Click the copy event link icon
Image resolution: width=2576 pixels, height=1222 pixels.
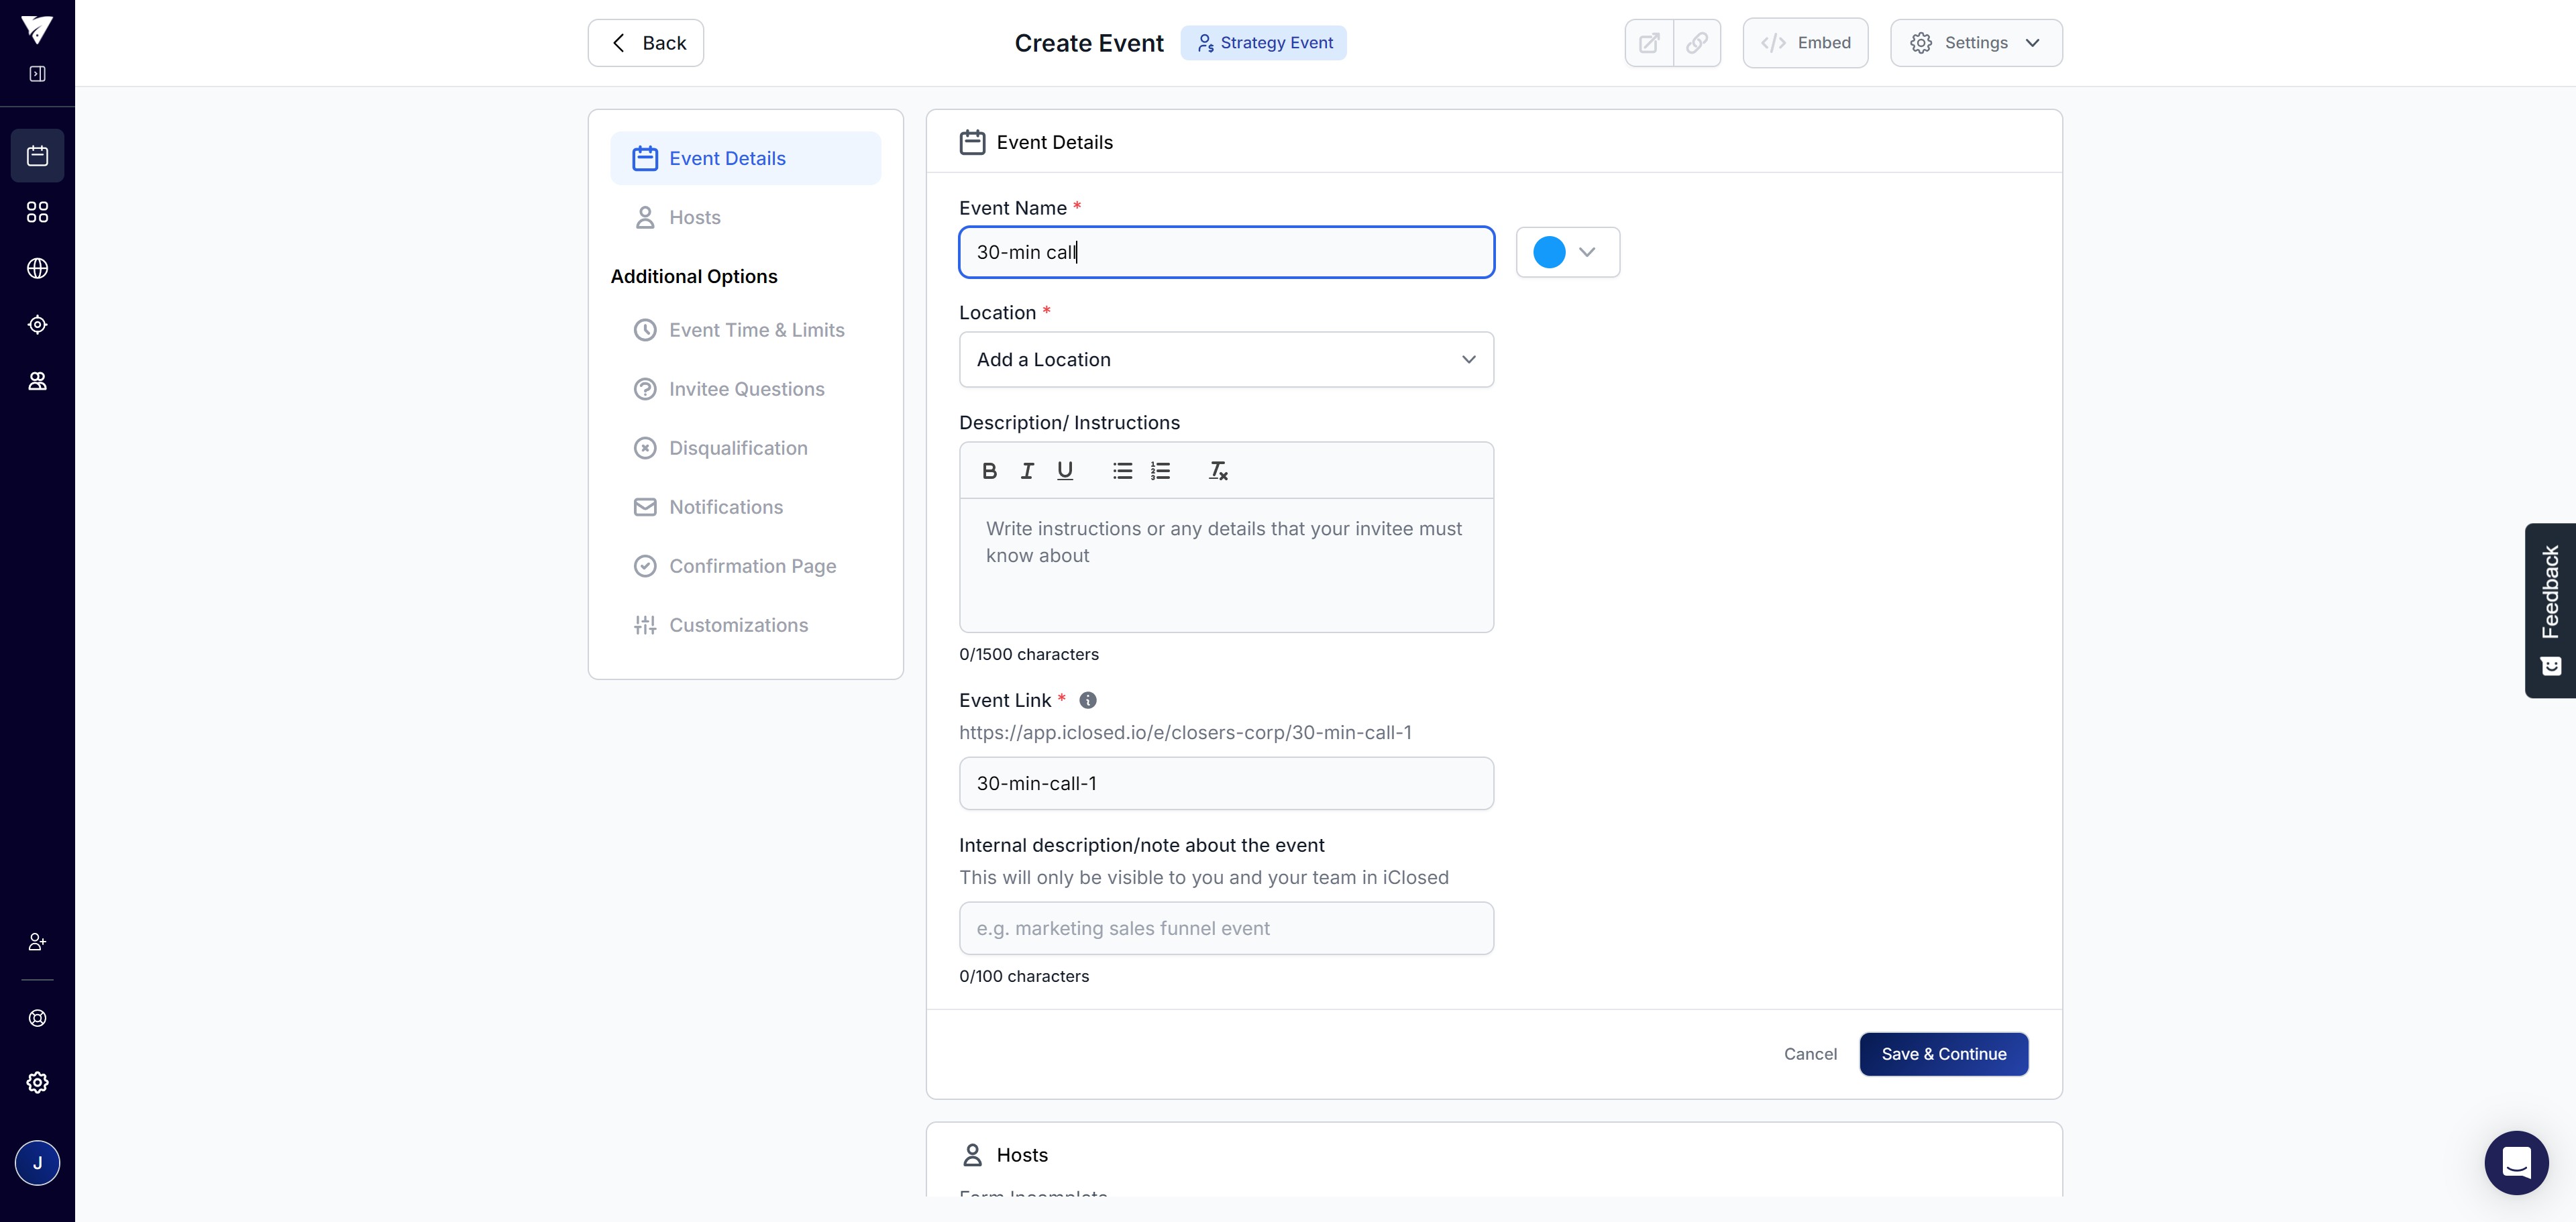coord(1697,43)
